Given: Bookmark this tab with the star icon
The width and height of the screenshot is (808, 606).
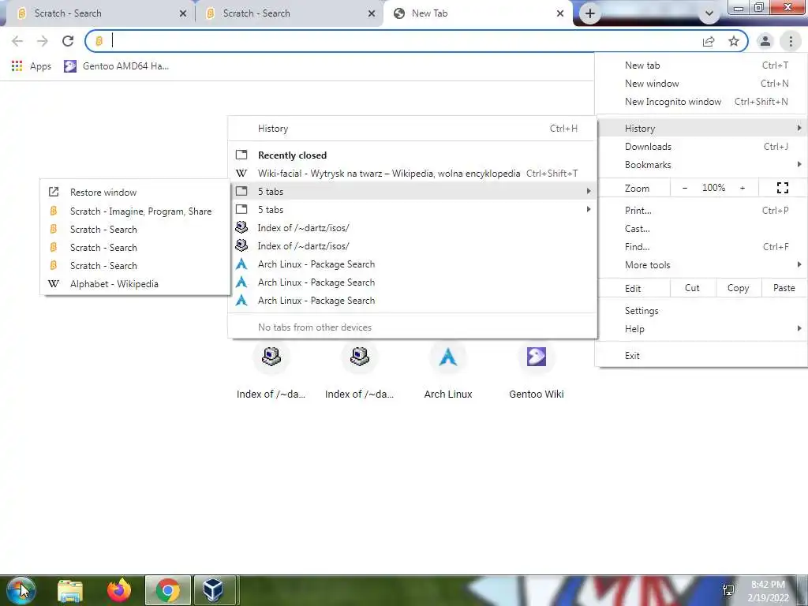Looking at the screenshot, I should click(x=734, y=41).
